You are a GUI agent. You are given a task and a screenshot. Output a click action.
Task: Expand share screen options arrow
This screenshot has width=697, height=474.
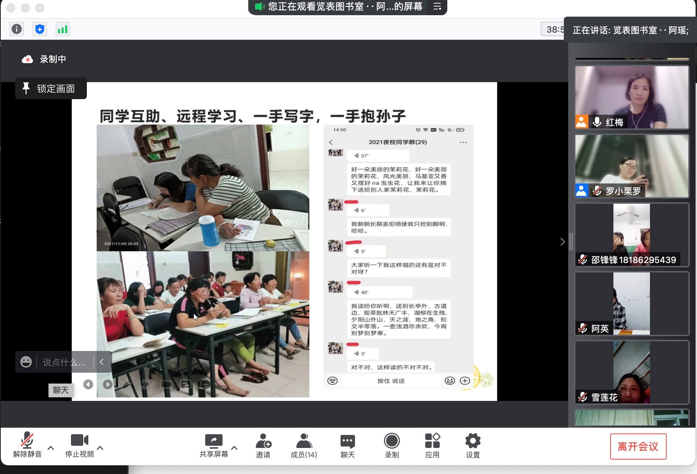pyautogui.click(x=235, y=448)
